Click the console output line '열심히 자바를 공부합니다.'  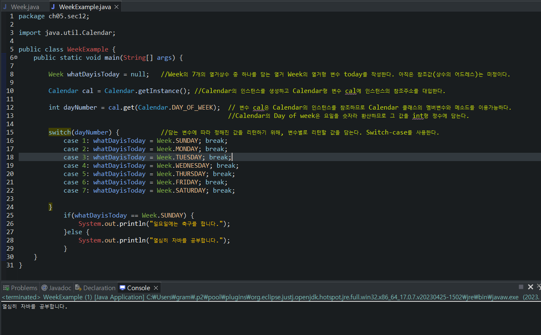click(x=35, y=307)
